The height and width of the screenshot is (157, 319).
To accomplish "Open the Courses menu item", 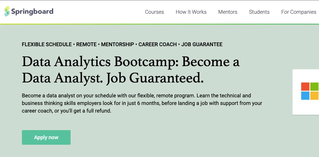I will coord(154,12).
